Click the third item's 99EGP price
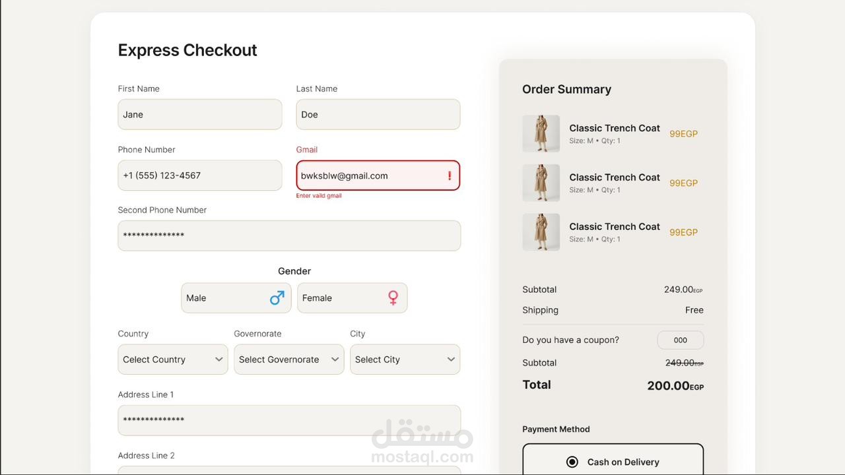Screen dimensions: 845x475 click(683, 232)
